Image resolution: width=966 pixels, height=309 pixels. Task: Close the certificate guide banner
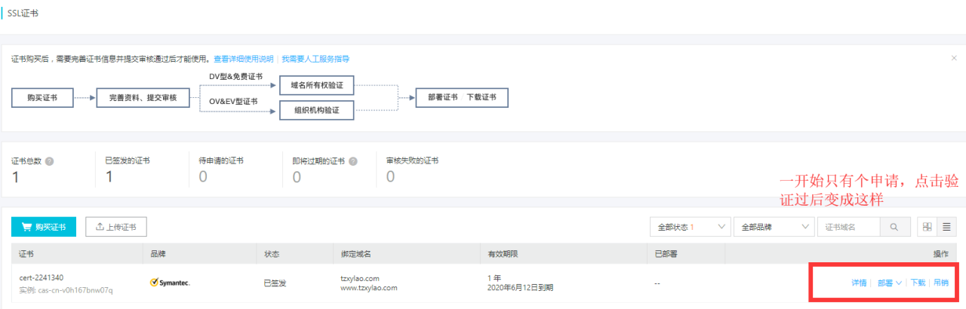click(954, 58)
